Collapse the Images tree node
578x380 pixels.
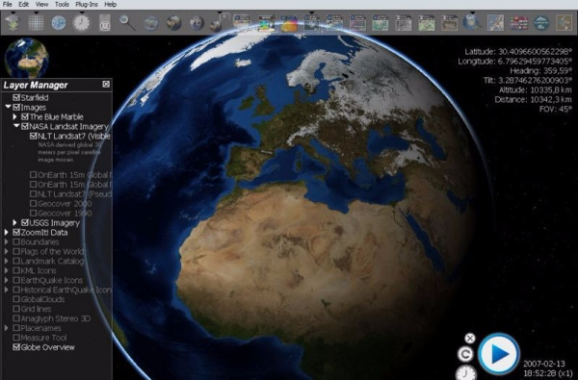point(8,107)
